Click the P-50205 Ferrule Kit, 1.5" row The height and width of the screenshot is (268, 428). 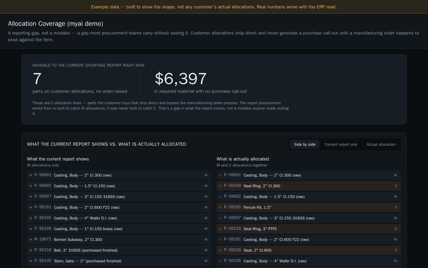[309, 207]
